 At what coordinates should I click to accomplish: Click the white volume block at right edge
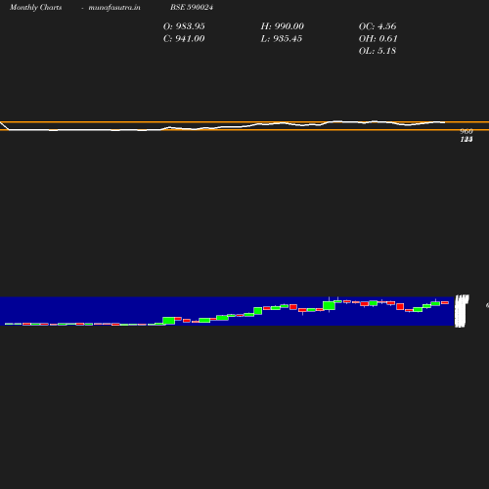[x=462, y=311]
